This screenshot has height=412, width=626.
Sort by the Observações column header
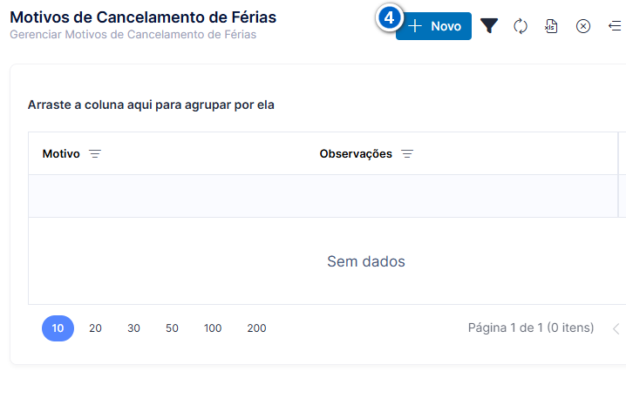click(x=356, y=154)
